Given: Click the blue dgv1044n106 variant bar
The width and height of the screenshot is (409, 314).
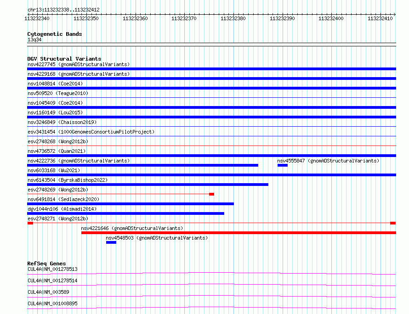Looking at the screenshot, I should [x=126, y=213].
